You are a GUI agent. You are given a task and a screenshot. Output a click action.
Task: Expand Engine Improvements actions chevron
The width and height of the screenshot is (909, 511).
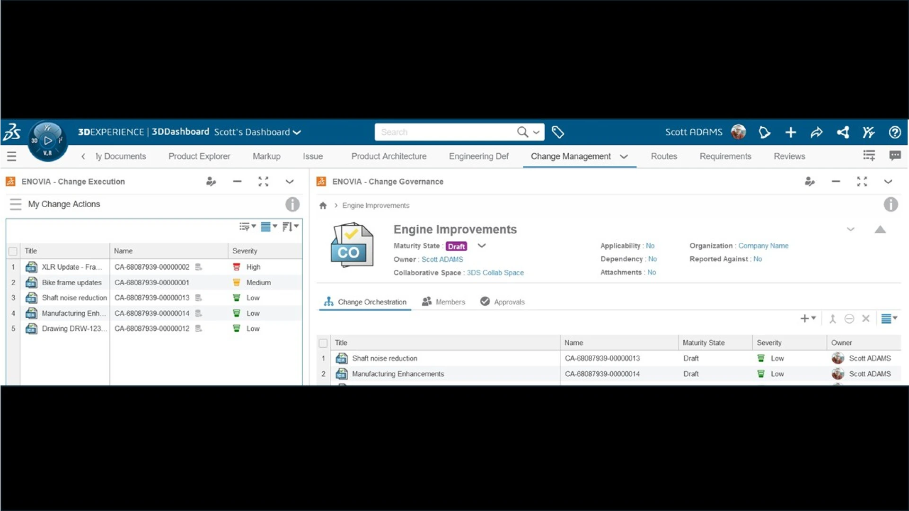(850, 229)
